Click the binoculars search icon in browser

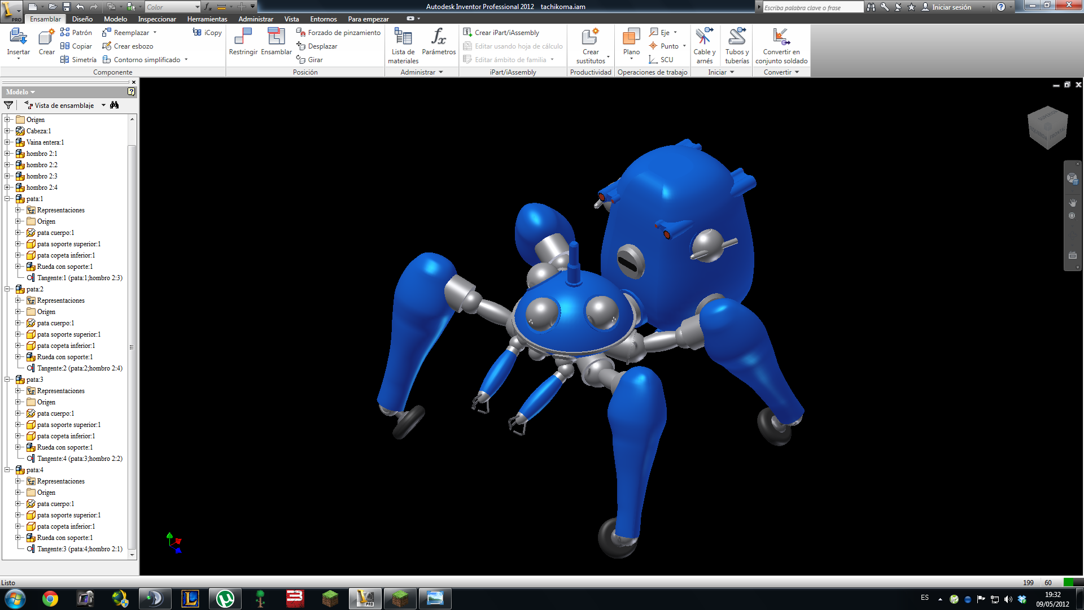[115, 105]
